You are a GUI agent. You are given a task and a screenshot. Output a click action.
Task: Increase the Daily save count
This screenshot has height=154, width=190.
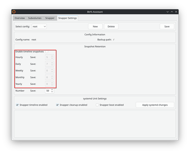pos(52,63)
